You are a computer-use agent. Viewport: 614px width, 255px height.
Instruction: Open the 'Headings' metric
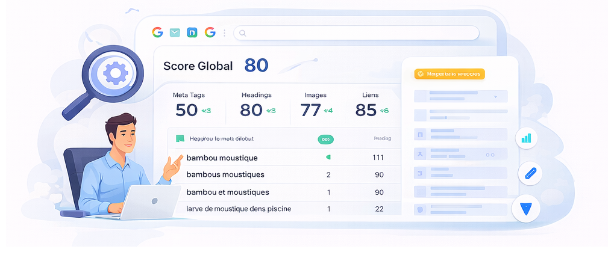(257, 95)
